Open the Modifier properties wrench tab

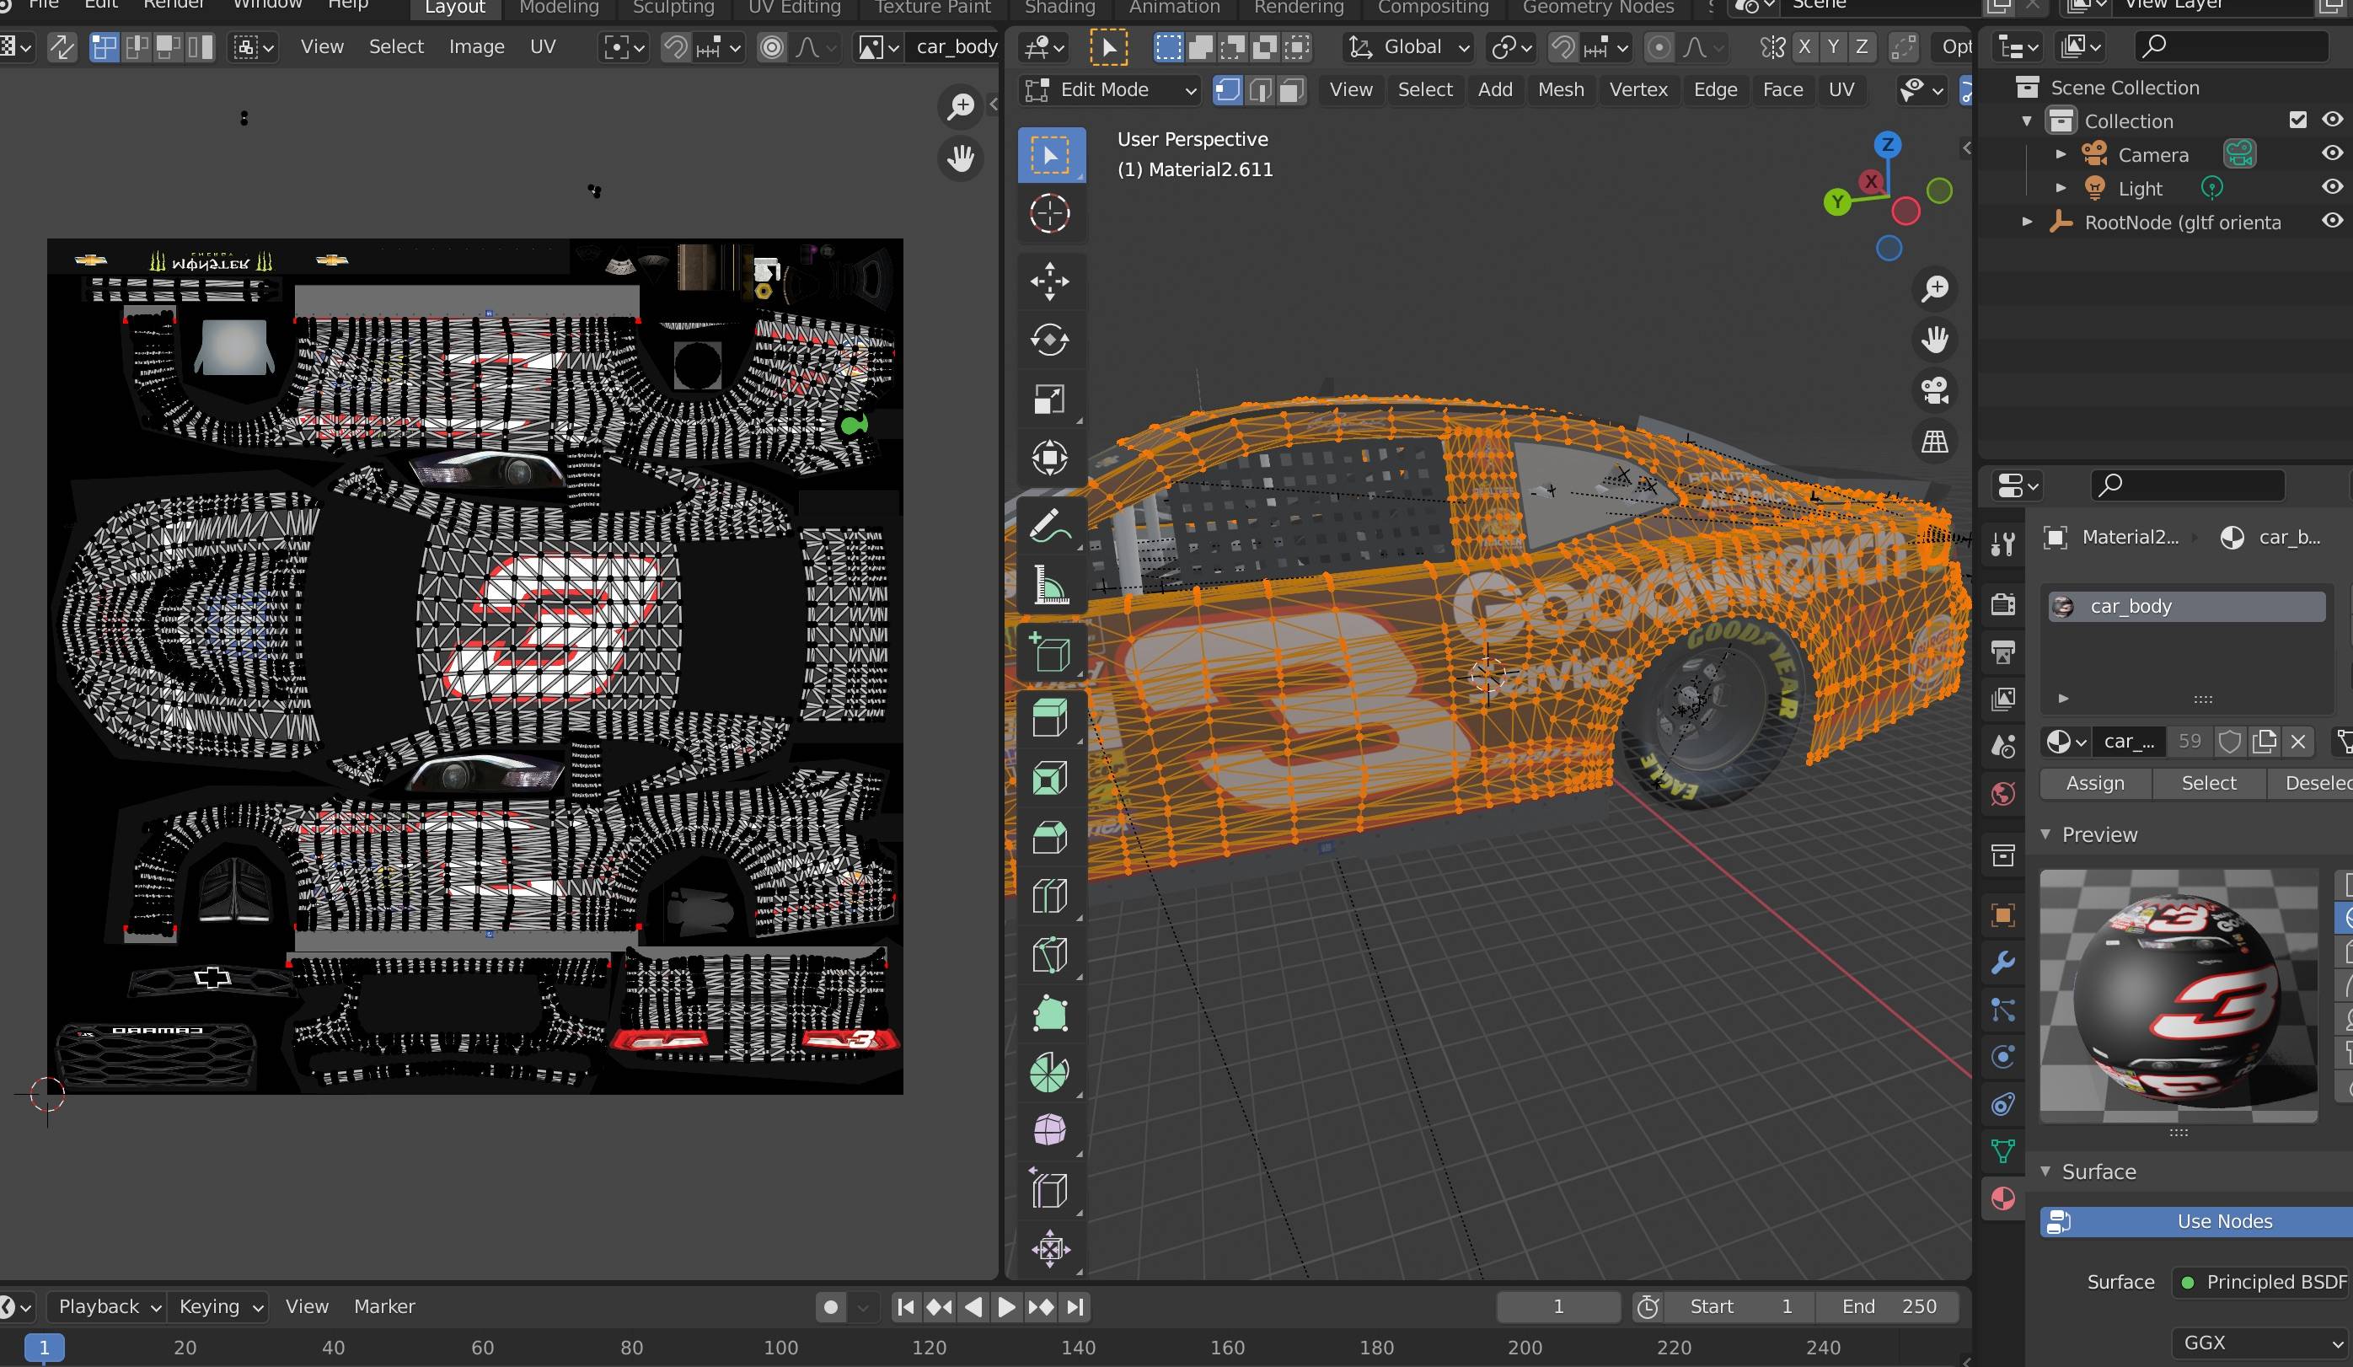2003,962
